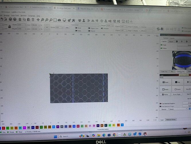Open the Align X Middle dropdown
The width and height of the screenshot is (191, 144).
coord(135,26)
